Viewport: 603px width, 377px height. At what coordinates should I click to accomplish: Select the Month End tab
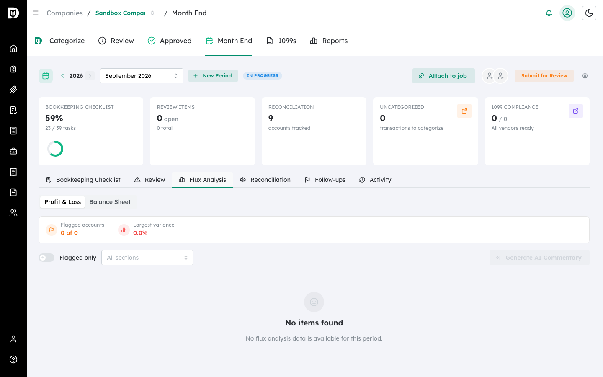click(229, 41)
